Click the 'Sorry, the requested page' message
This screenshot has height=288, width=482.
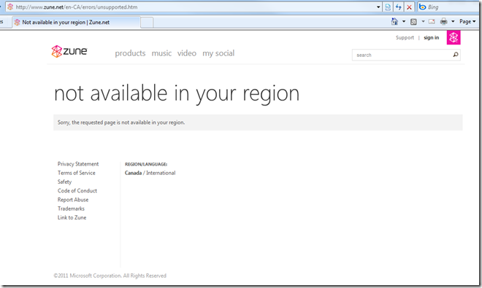click(x=121, y=122)
